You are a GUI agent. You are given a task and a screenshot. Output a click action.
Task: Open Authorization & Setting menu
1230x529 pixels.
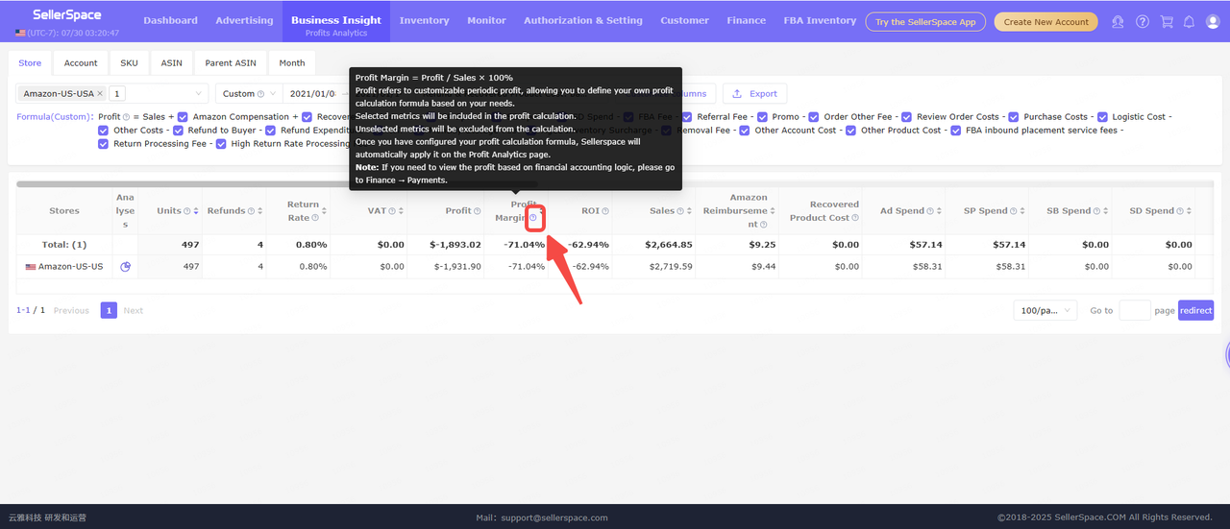click(x=583, y=20)
